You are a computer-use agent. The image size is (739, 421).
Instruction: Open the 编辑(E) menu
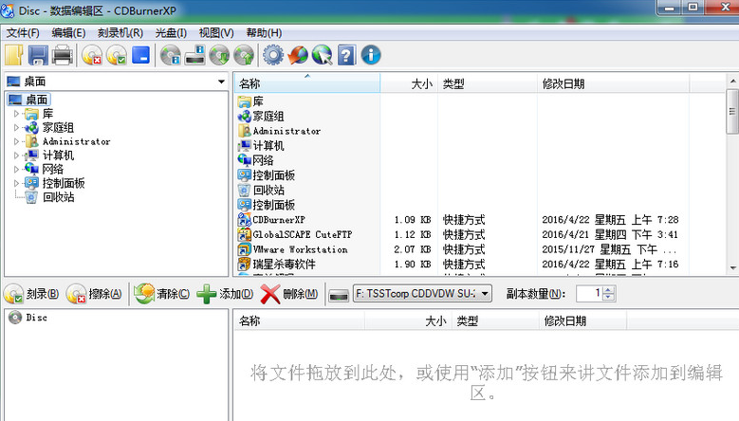coord(68,33)
